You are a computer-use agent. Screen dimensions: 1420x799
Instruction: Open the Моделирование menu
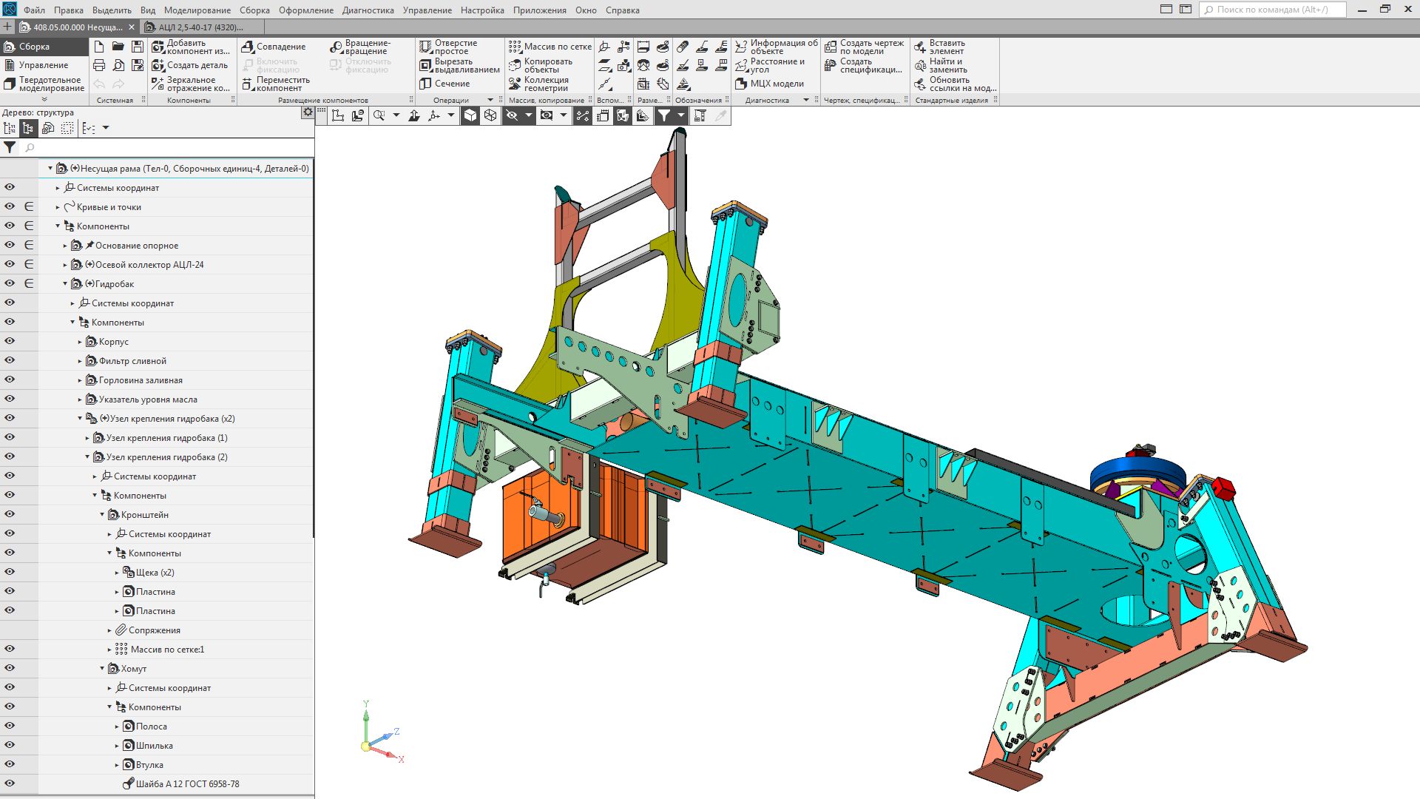click(197, 10)
